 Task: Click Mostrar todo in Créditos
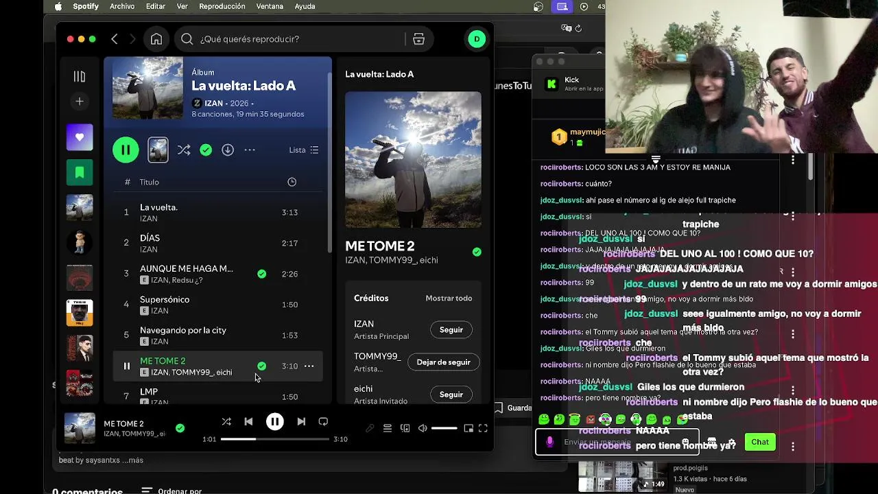tap(449, 298)
